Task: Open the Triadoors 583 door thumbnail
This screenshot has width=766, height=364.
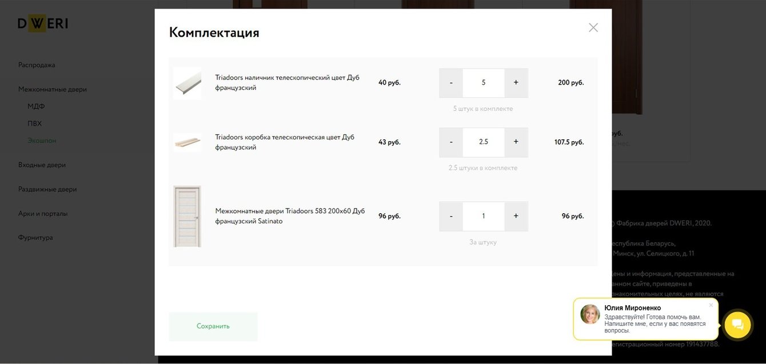Action: coord(187,216)
